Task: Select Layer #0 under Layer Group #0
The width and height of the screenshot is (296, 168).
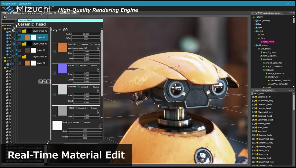Action: pyautogui.click(x=33, y=63)
